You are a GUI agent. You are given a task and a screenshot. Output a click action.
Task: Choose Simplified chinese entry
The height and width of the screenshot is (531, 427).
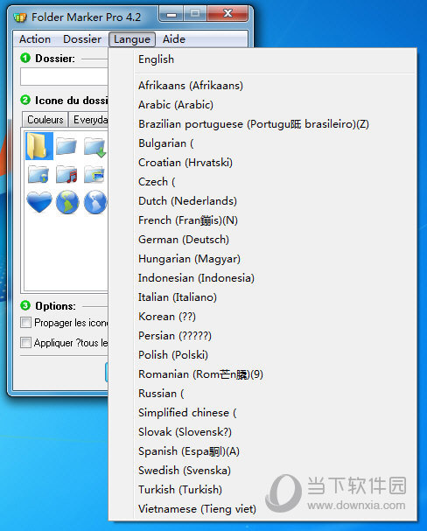[x=262, y=413]
